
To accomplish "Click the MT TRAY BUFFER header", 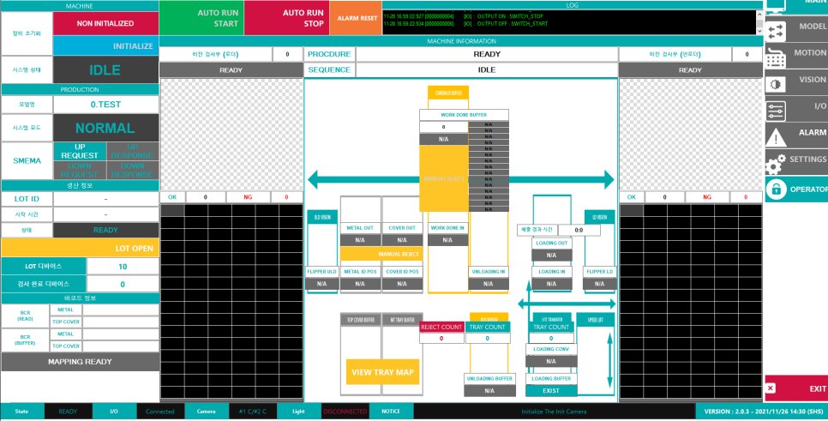I will [402, 320].
